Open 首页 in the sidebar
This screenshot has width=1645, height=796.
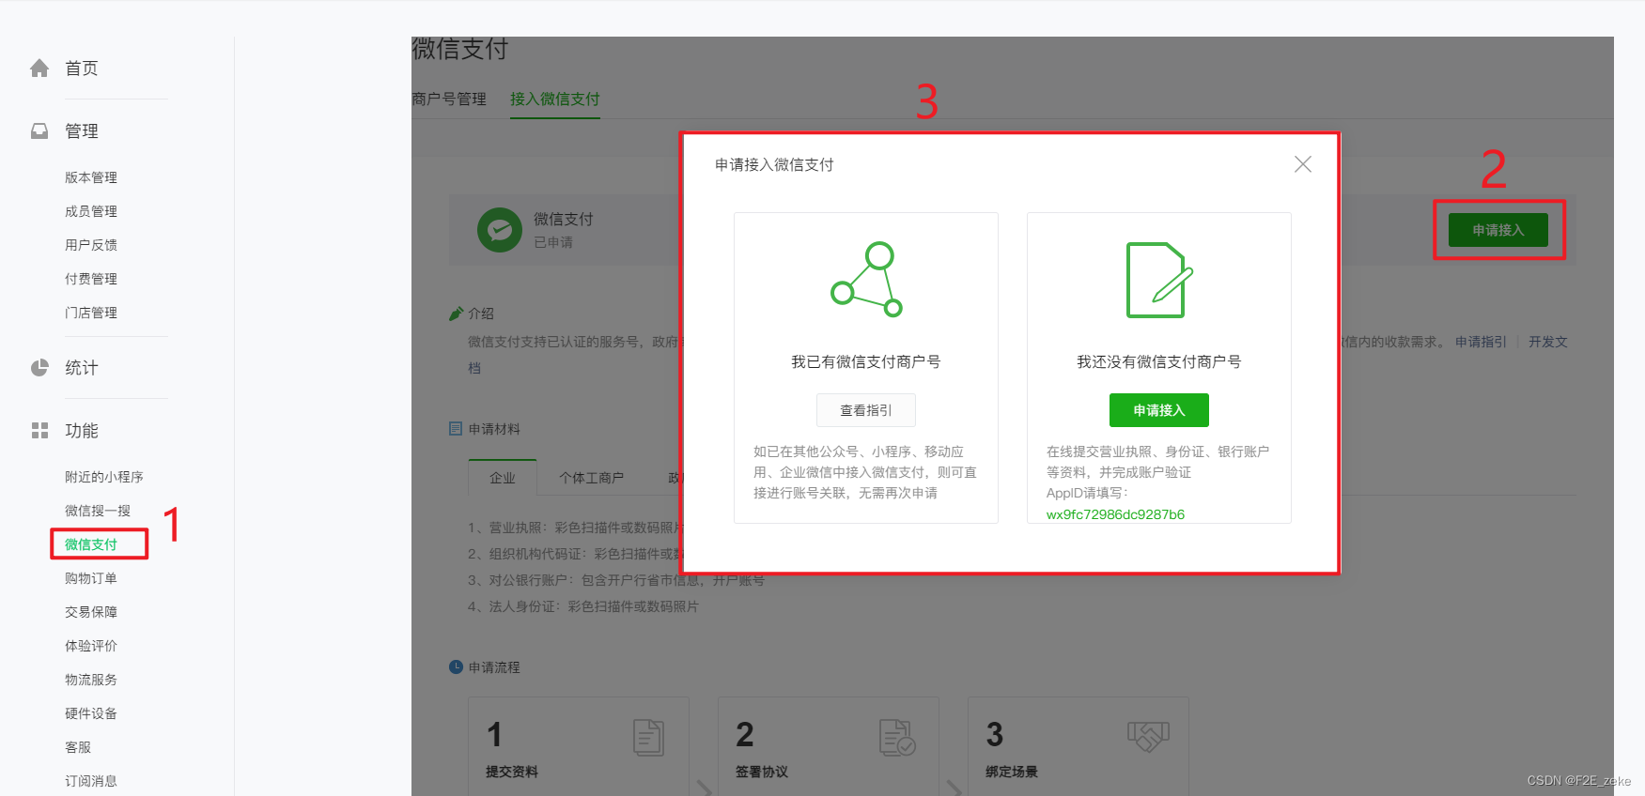pyautogui.click(x=82, y=69)
